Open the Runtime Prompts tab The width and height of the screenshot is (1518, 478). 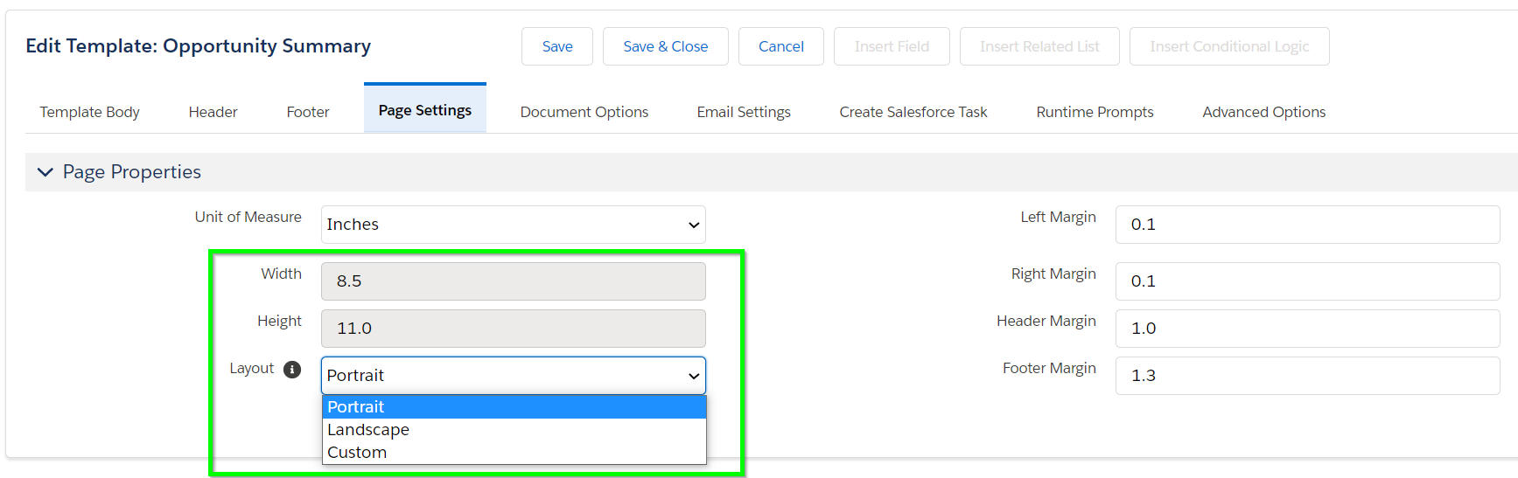pyautogui.click(x=1095, y=112)
